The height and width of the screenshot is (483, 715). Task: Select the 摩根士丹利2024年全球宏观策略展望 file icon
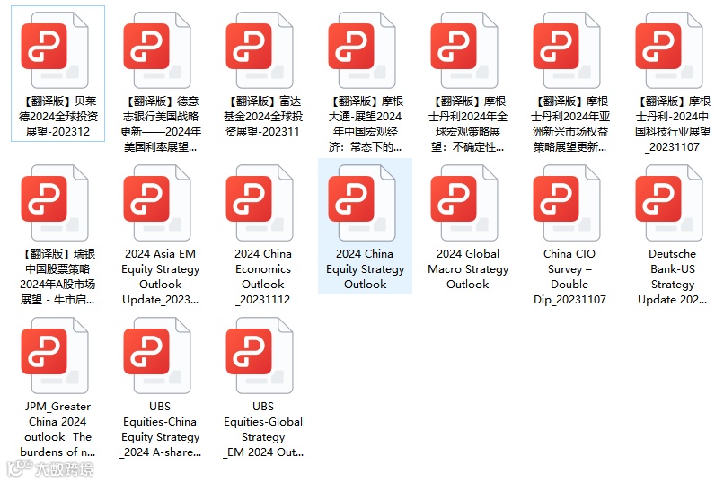pyautogui.click(x=464, y=50)
